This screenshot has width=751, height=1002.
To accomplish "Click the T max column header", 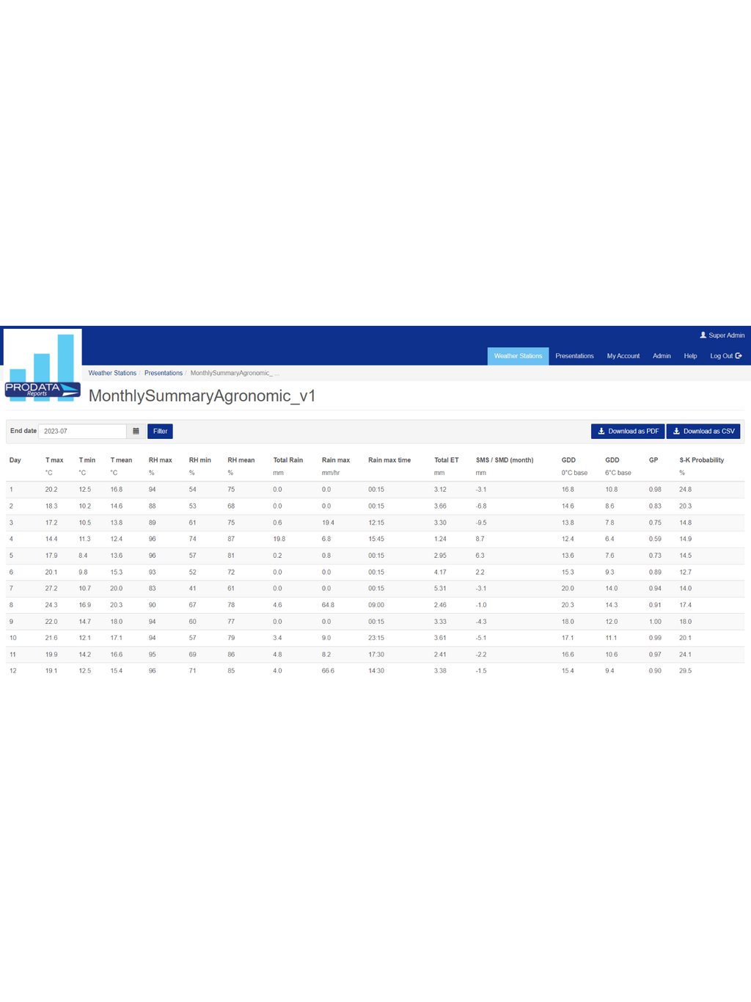I will point(54,460).
